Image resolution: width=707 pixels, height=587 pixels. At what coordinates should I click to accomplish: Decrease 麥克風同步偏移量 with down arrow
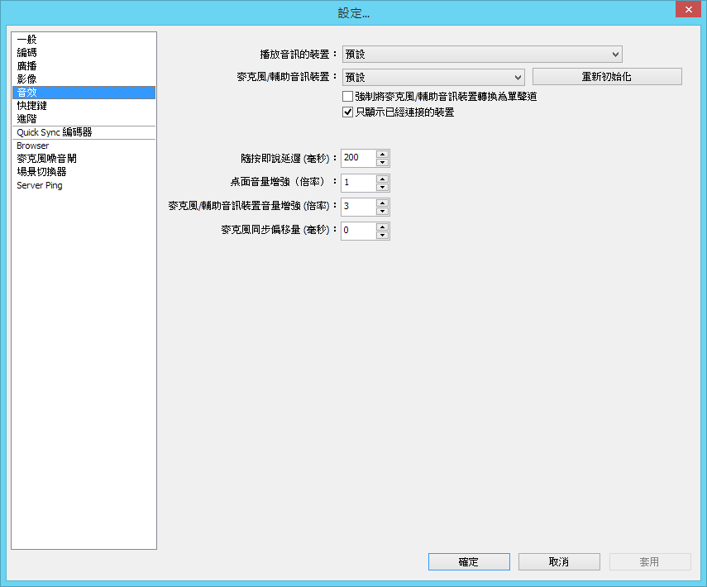[382, 235]
